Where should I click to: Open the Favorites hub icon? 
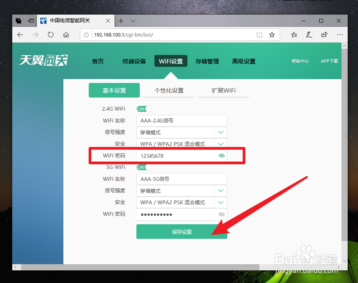(294, 35)
